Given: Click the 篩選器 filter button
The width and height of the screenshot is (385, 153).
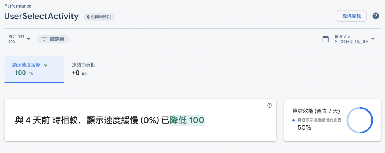Looking at the screenshot, I should pos(53,39).
